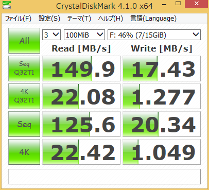Start the 4K Q32T1 benchmark
Viewport: 209px width, 190px height.
point(24,96)
